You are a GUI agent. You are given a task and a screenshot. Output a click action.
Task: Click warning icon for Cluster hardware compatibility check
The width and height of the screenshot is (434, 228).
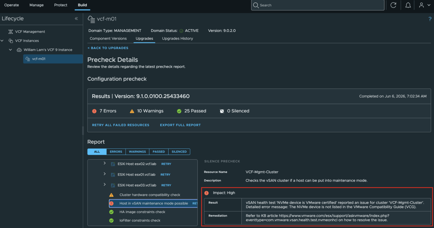click(x=111, y=195)
